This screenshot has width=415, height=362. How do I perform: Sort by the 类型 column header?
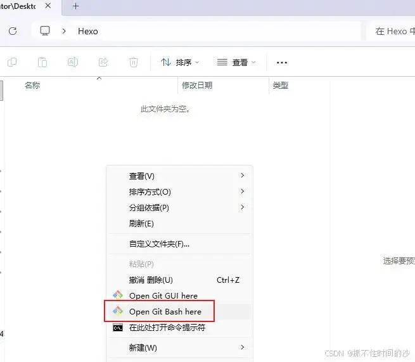(280, 86)
